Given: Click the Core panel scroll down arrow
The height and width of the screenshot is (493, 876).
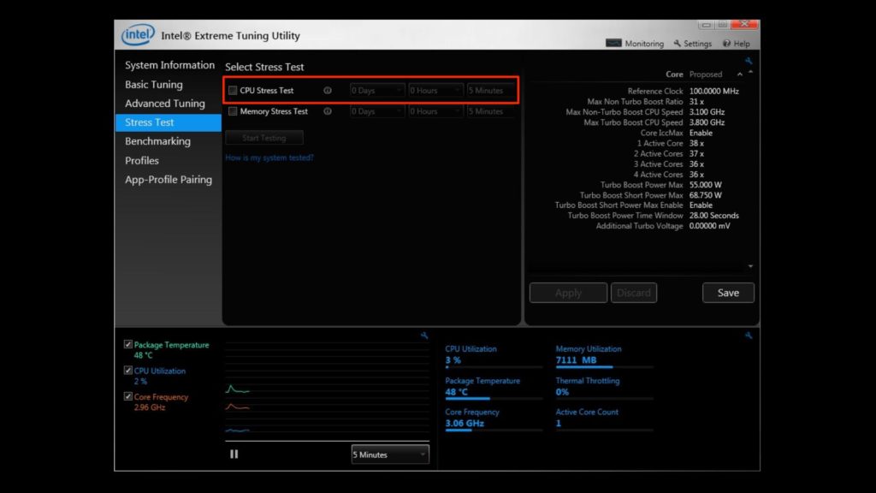Looking at the screenshot, I should coord(750,267).
